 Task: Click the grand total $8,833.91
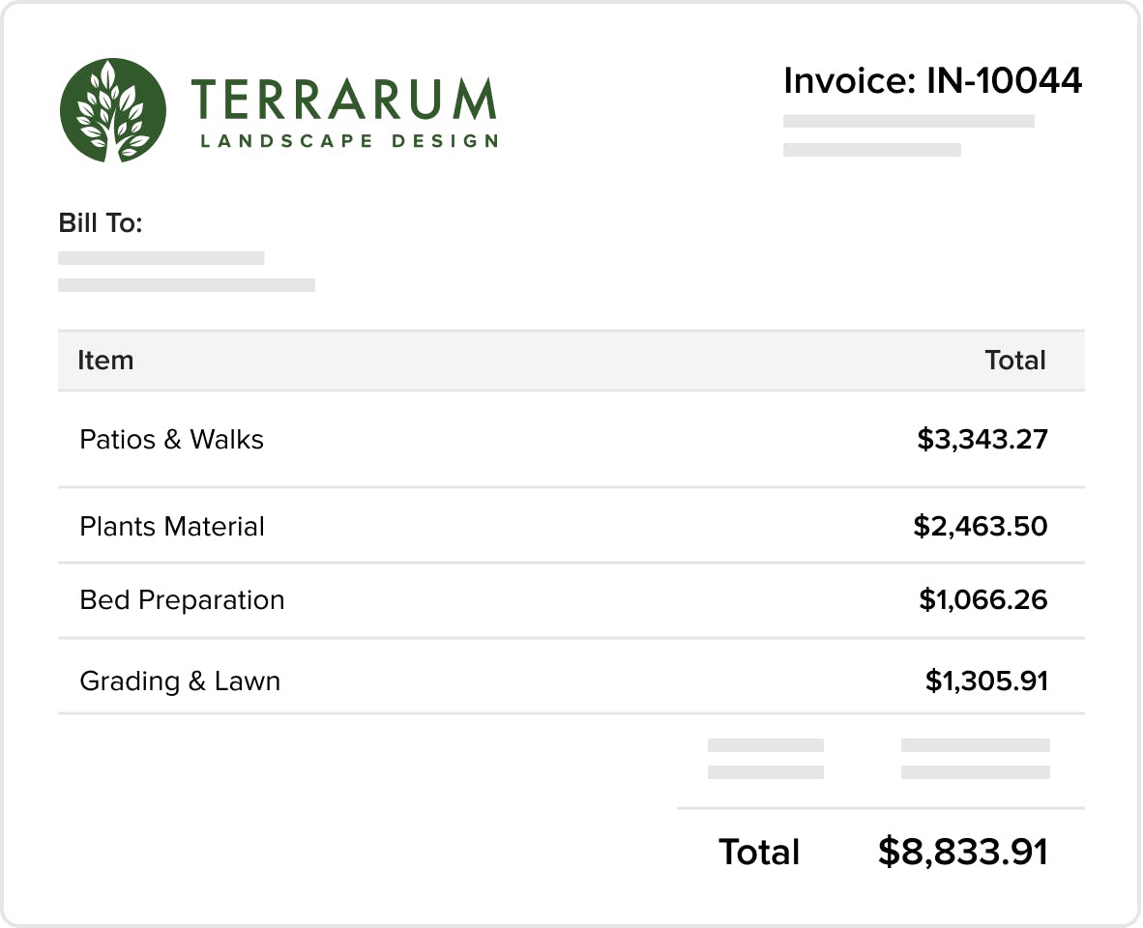pyautogui.click(x=963, y=852)
